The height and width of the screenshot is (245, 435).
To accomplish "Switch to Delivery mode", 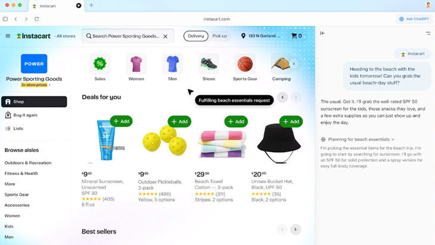I will (196, 36).
